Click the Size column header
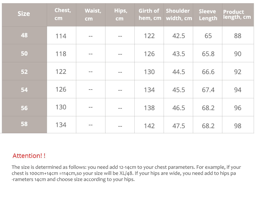 pyautogui.click(x=24, y=14)
